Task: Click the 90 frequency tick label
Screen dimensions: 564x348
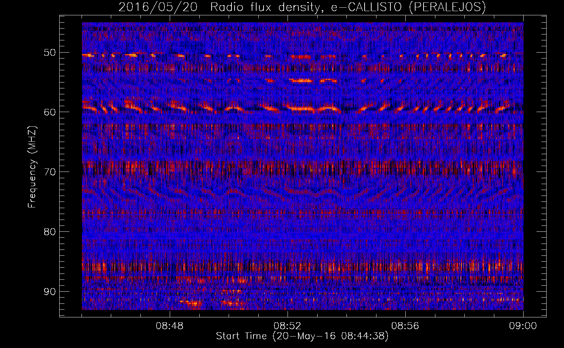Action: pos(50,291)
